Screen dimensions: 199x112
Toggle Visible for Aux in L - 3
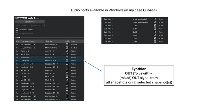click(67, 51)
